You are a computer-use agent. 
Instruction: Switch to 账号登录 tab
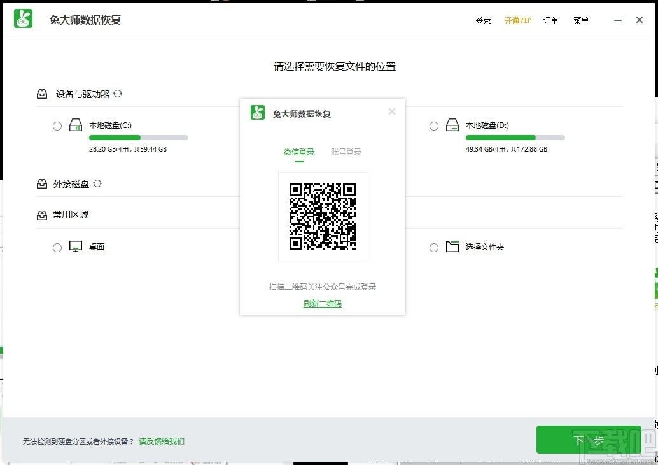[x=346, y=152]
